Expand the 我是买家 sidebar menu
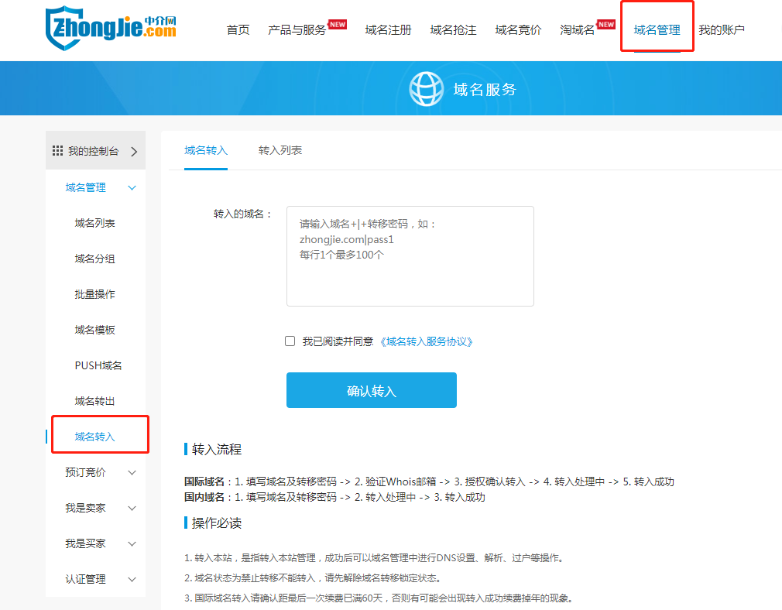 click(x=132, y=543)
